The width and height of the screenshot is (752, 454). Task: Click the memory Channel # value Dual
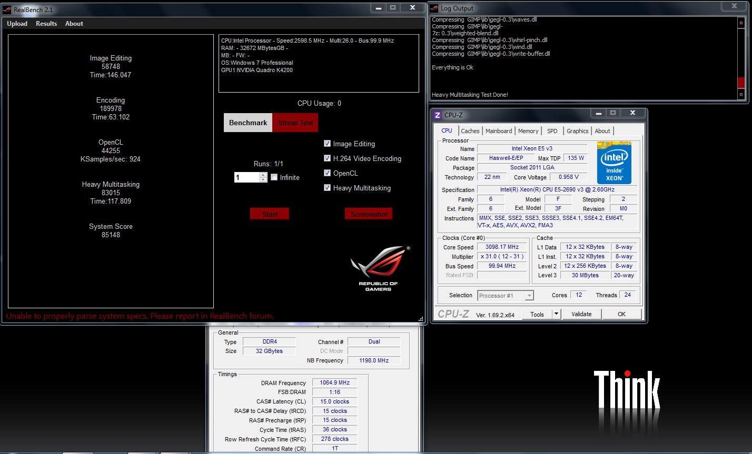(x=374, y=342)
